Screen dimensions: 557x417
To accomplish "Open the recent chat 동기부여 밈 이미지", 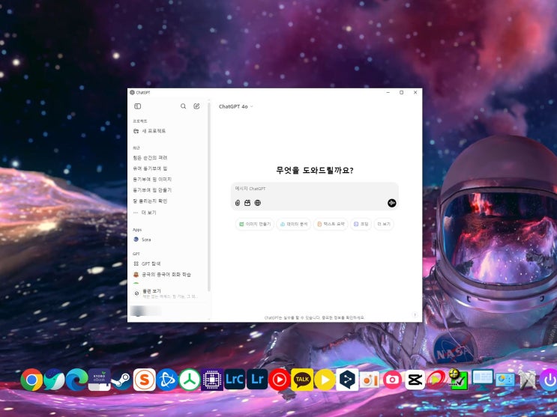I will (x=152, y=179).
